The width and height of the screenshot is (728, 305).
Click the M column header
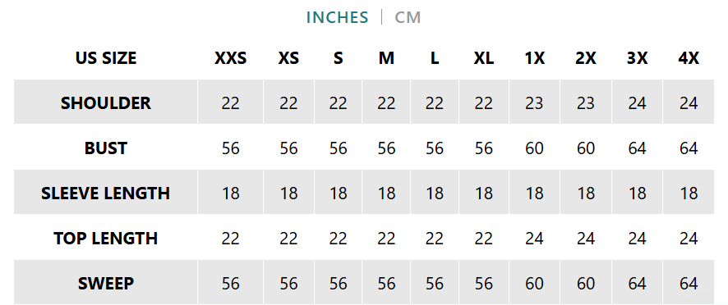(x=386, y=58)
